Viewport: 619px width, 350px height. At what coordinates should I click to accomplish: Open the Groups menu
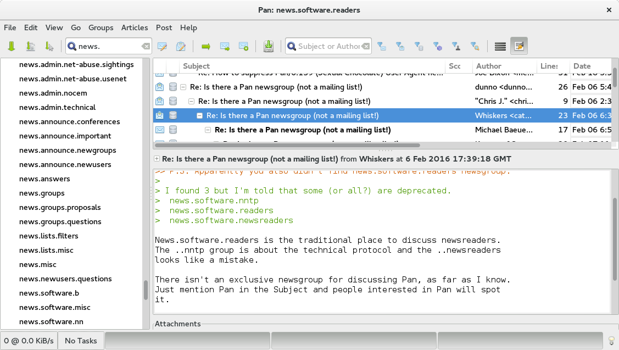point(101,27)
